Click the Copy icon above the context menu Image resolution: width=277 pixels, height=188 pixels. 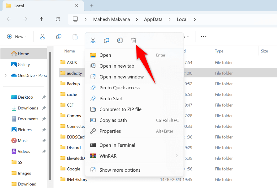(x=106, y=40)
